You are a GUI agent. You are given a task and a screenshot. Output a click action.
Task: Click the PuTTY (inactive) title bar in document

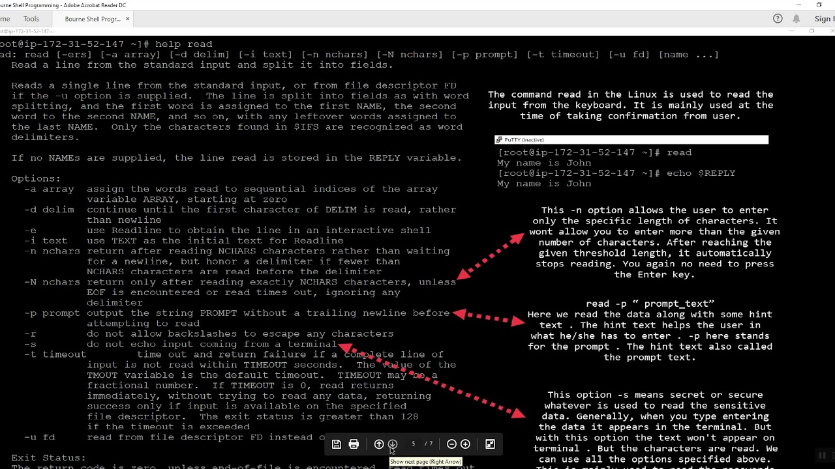coord(631,139)
